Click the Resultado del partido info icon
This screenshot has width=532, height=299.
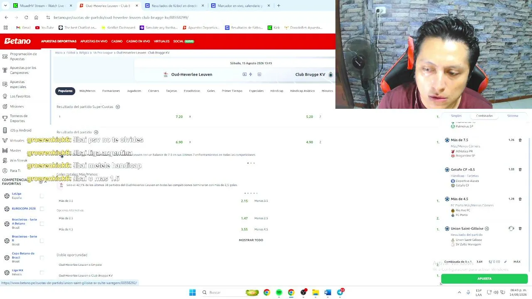pyautogui.click(x=96, y=132)
